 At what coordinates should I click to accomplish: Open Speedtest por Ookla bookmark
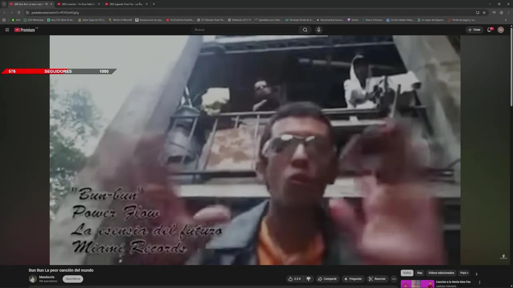click(x=269, y=20)
